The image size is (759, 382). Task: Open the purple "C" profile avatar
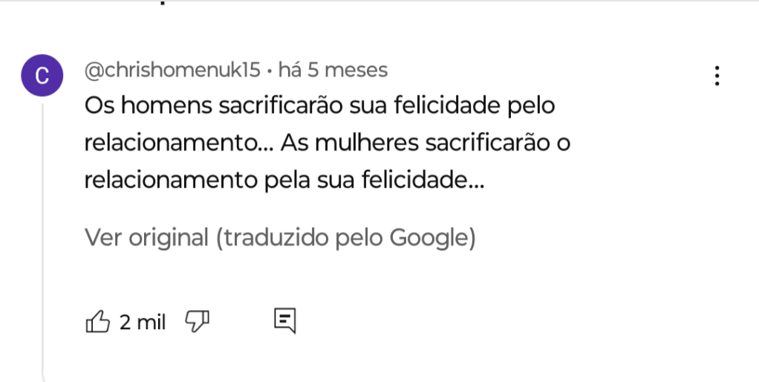click(42, 76)
